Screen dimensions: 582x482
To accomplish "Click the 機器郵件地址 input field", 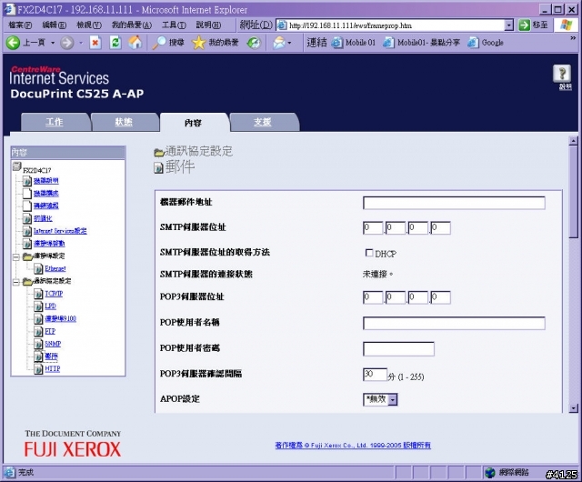I will [454, 203].
